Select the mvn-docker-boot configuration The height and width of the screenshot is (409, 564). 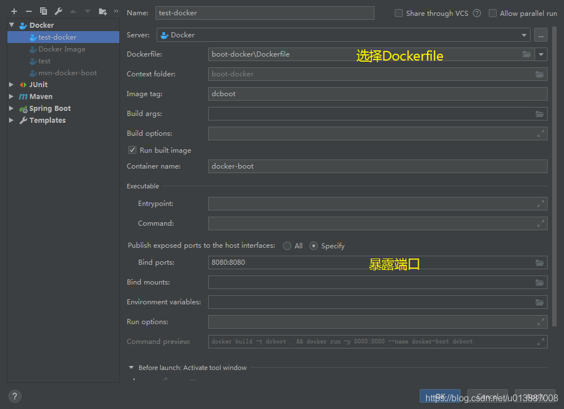point(63,72)
